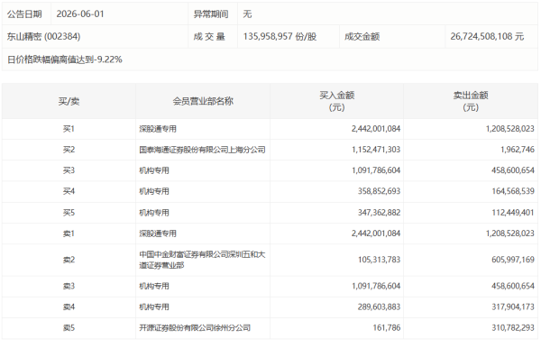The height and width of the screenshot is (348, 541).
Task: Click the buy amount 161,786
Action: coord(387,328)
